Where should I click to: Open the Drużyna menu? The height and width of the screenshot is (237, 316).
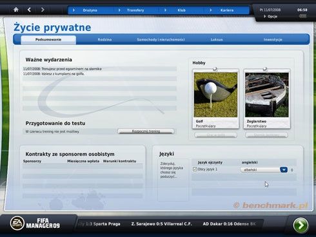pos(90,10)
